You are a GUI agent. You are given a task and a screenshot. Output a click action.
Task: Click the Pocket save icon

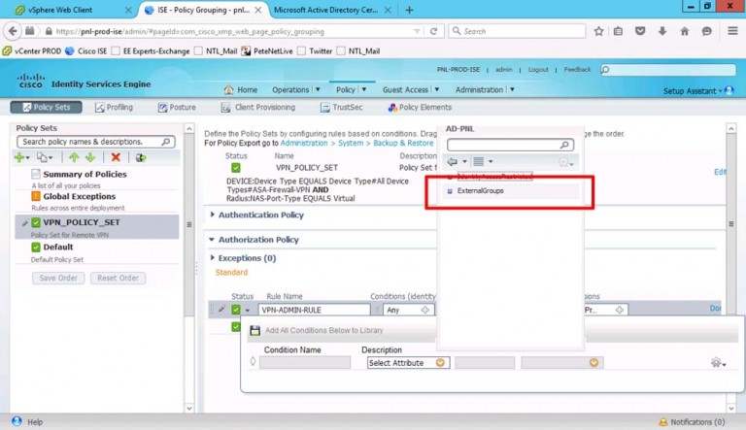[x=640, y=31]
